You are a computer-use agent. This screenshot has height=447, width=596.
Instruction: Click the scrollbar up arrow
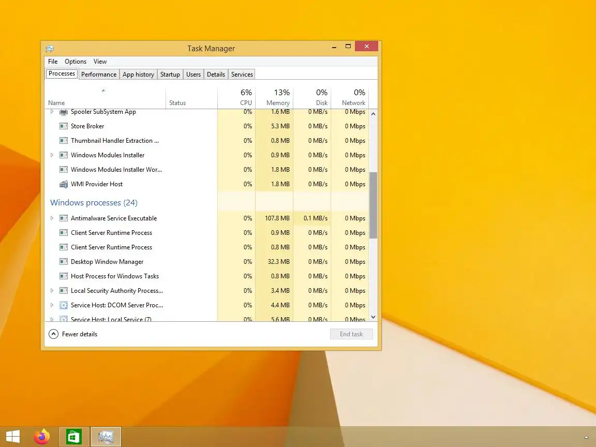[373, 114]
